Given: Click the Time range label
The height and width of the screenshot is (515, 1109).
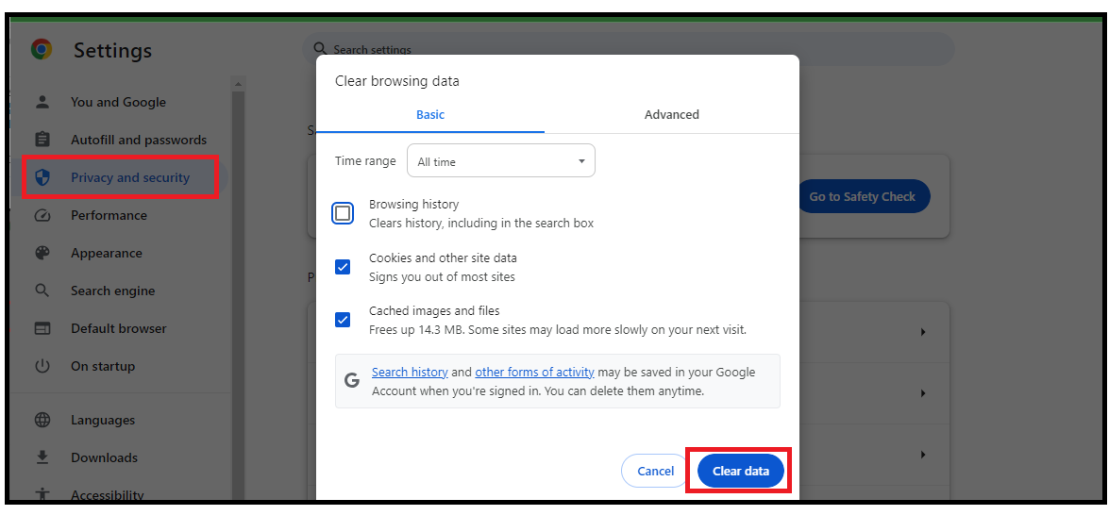Looking at the screenshot, I should pyautogui.click(x=365, y=161).
